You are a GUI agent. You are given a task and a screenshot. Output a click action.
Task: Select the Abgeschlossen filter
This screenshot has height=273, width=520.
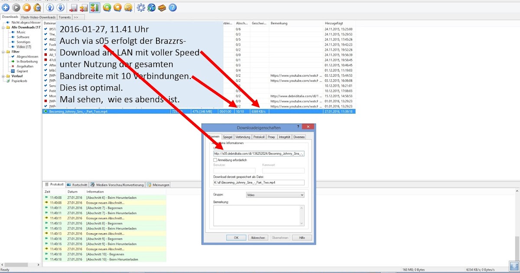click(x=27, y=56)
